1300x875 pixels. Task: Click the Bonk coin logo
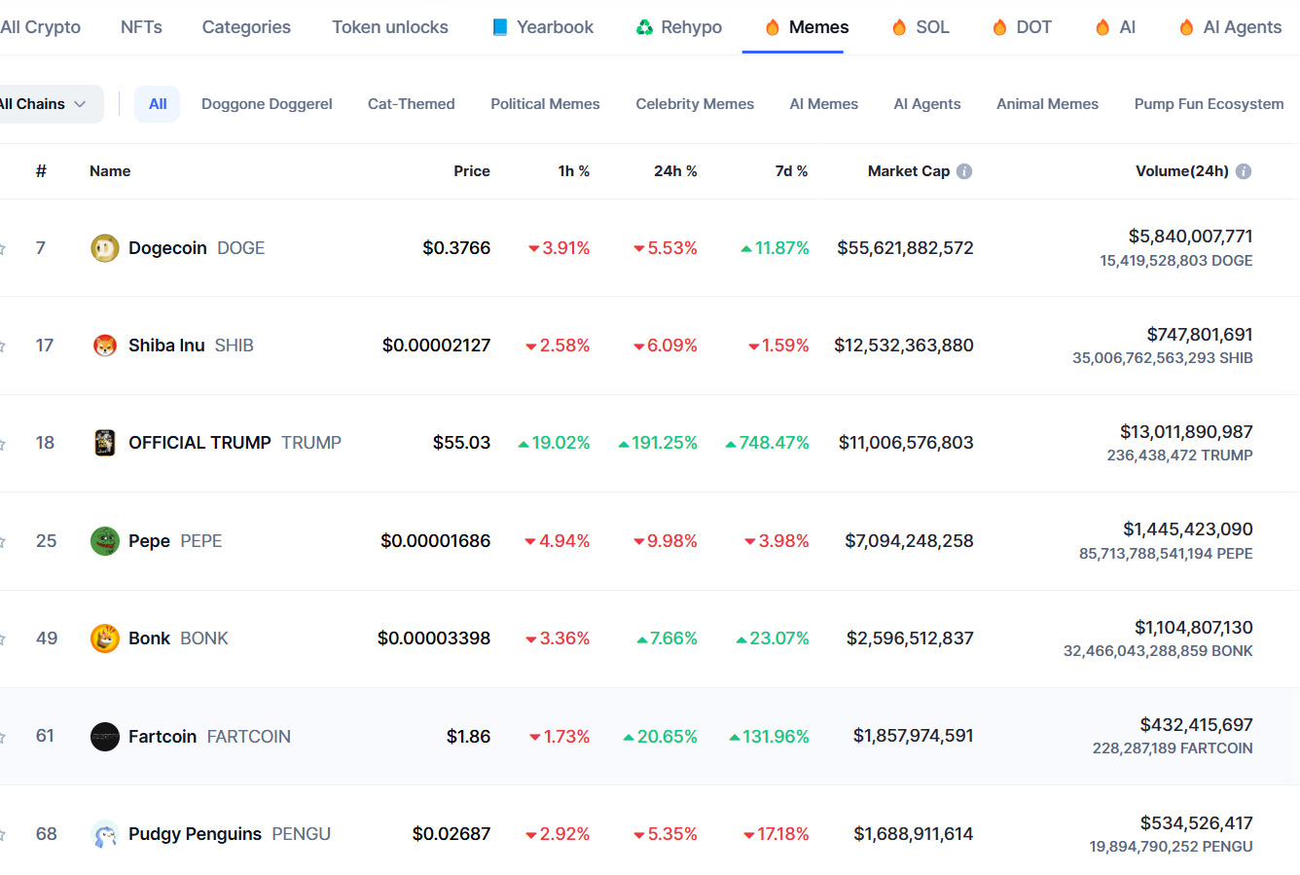pyautogui.click(x=105, y=638)
